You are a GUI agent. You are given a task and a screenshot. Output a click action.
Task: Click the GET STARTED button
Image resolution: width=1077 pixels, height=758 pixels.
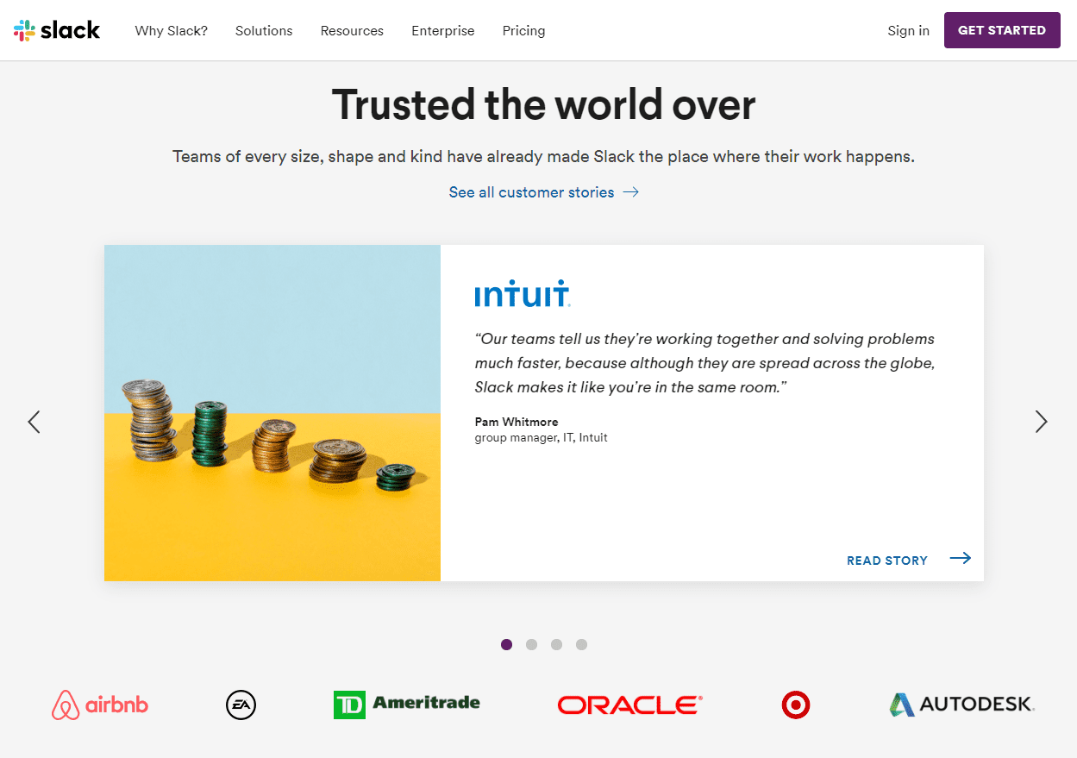point(1001,29)
